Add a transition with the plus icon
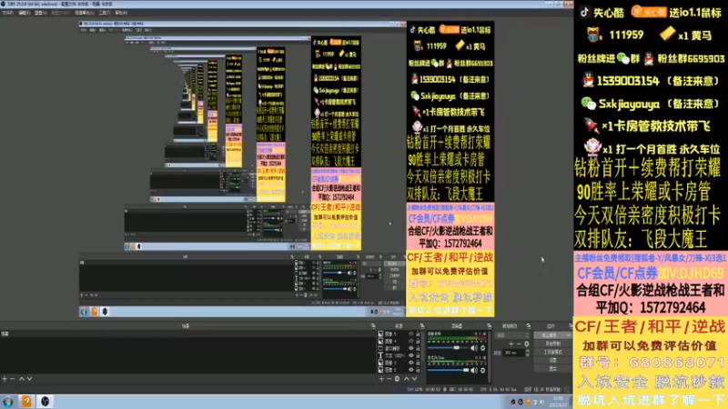 (511, 344)
